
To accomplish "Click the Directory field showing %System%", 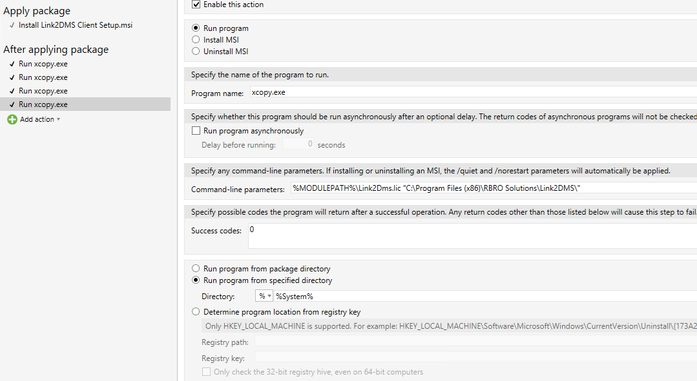I will [485, 296].
